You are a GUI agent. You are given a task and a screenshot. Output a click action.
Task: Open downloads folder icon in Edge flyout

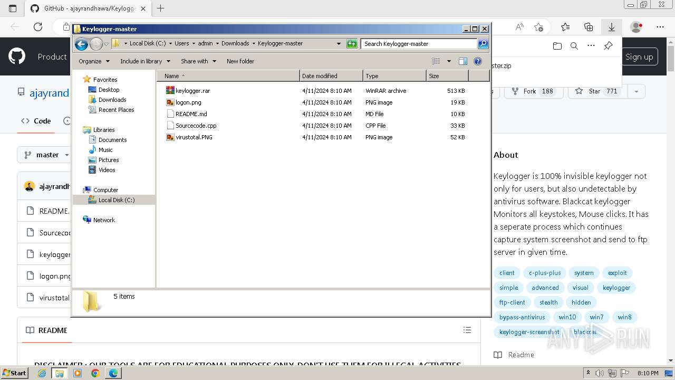[557, 46]
